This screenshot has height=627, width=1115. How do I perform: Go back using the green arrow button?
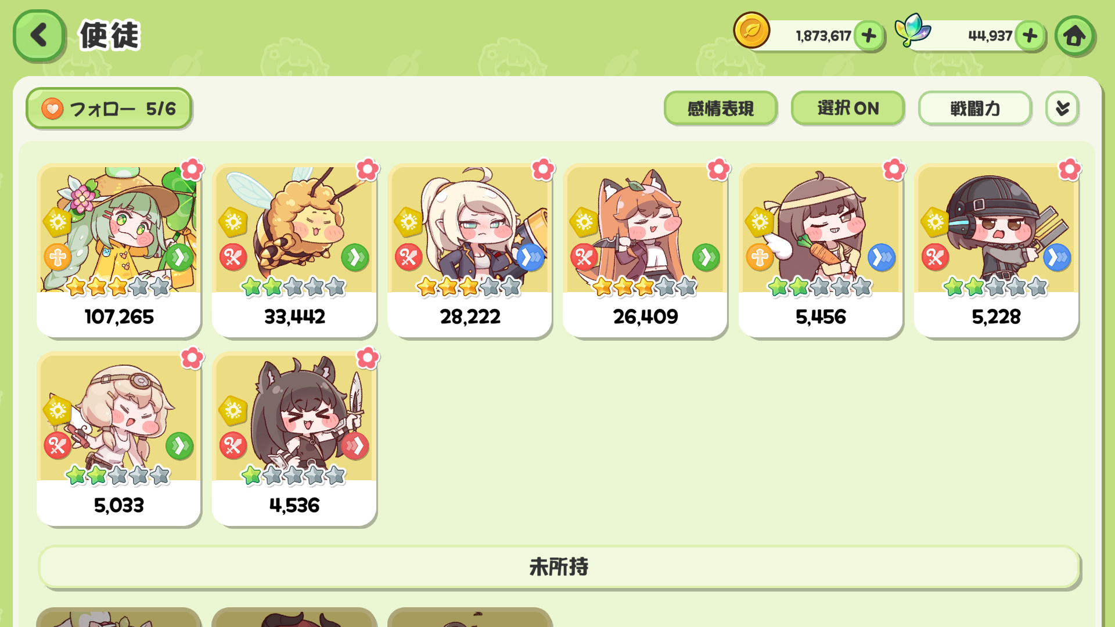tap(39, 35)
